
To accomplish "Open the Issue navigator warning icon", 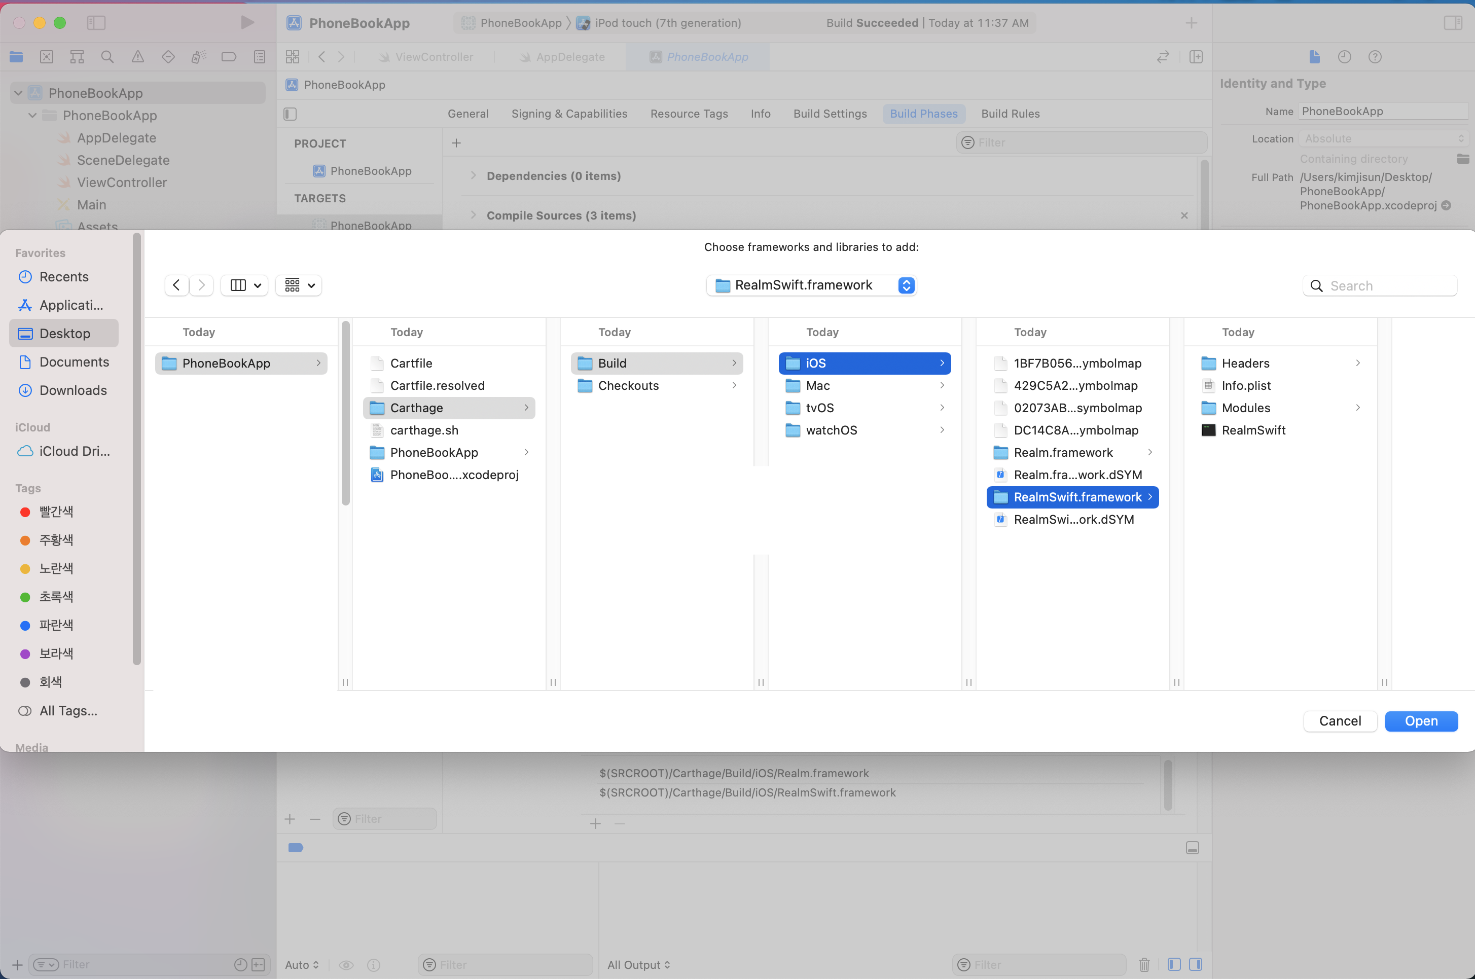I will (137, 57).
